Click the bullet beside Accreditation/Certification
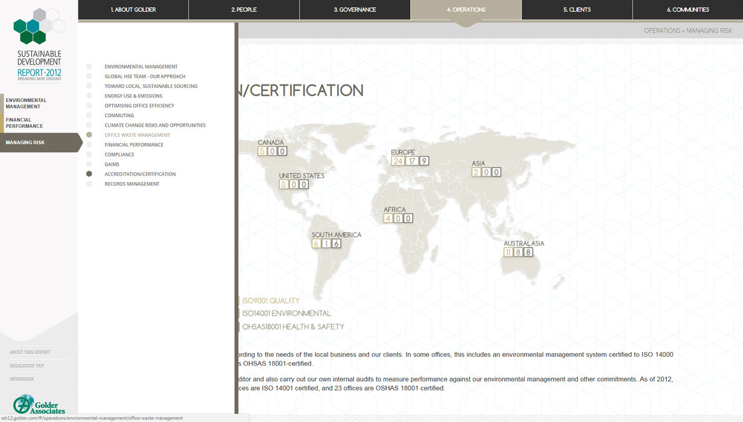The image size is (743, 422). (x=89, y=174)
